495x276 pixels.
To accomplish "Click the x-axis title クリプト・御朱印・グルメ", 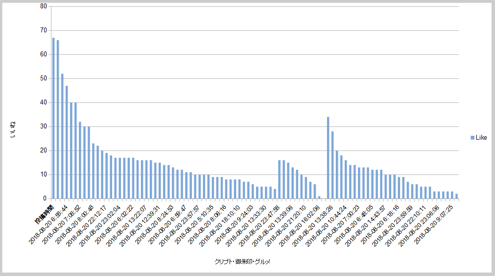I will coord(242,262).
